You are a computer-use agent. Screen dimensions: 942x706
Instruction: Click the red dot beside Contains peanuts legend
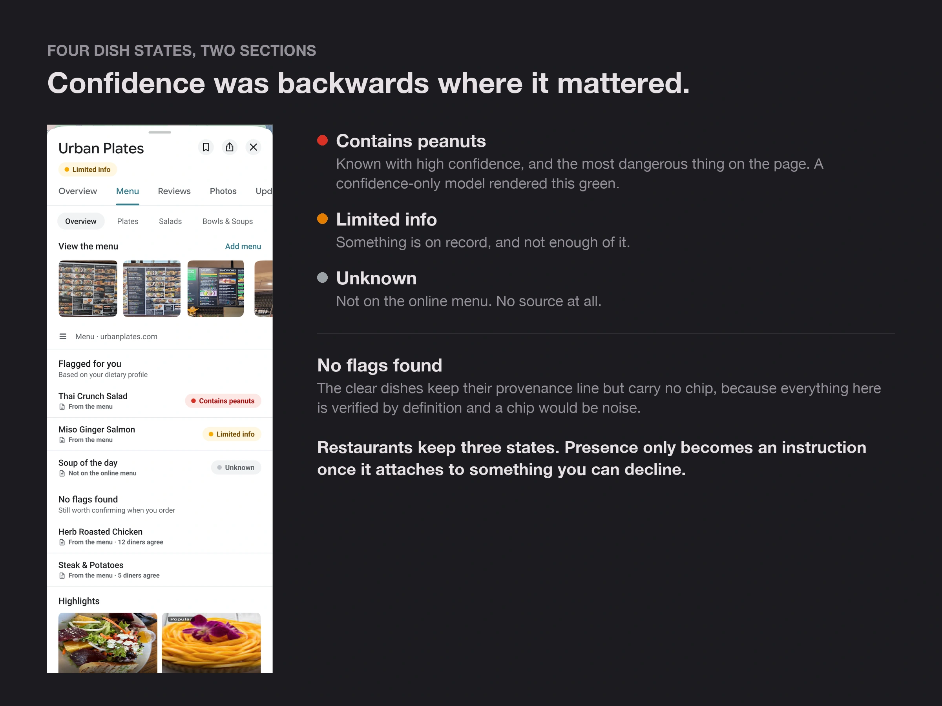322,140
